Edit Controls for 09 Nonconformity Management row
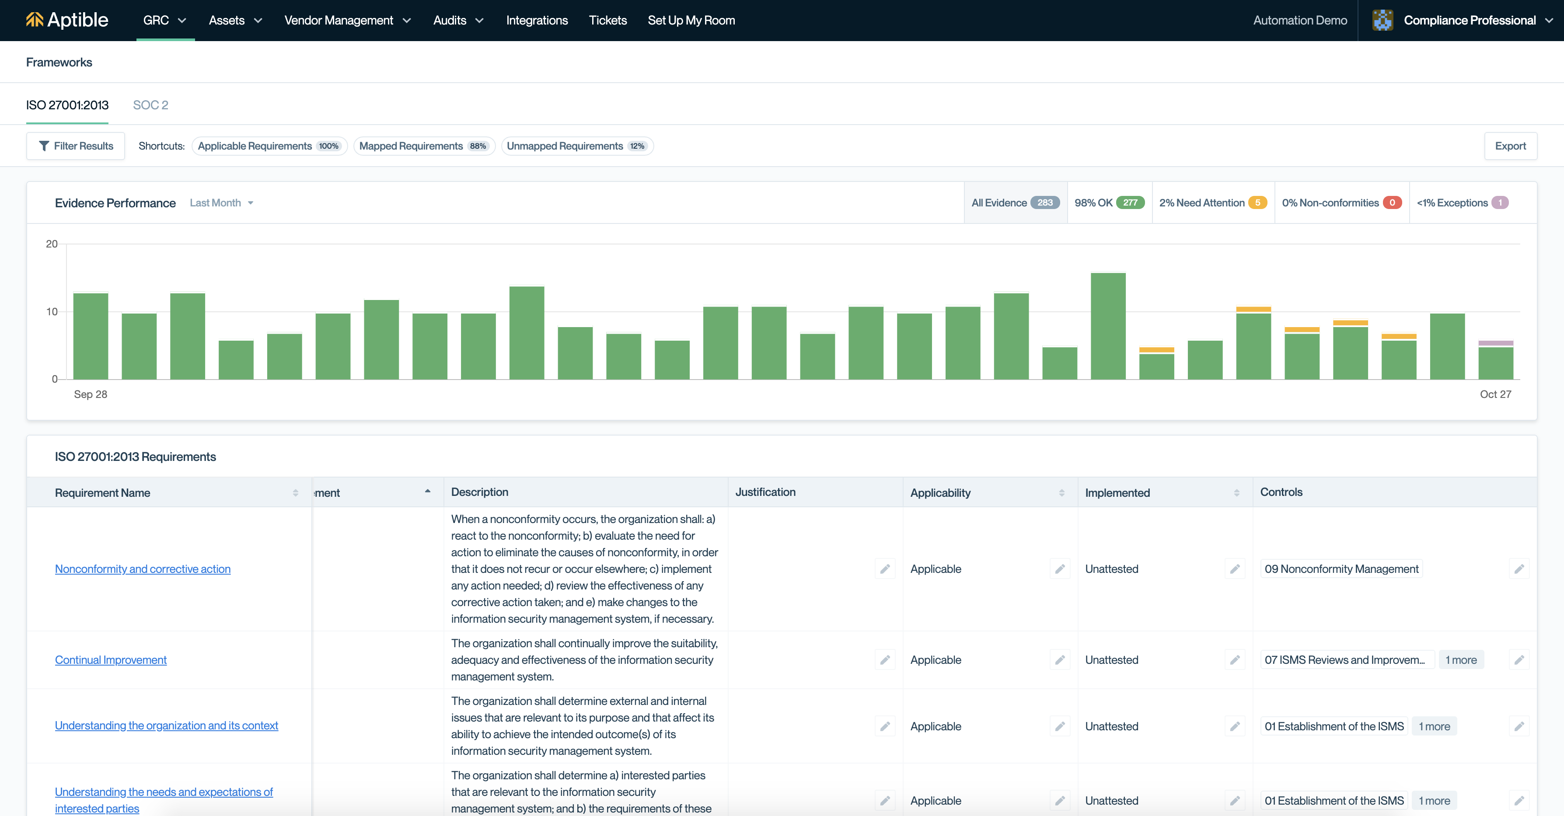The image size is (1564, 816). (x=1519, y=569)
